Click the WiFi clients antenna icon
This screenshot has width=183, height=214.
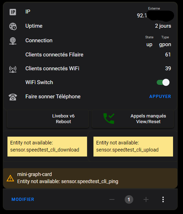pyautogui.click(x=13, y=69)
